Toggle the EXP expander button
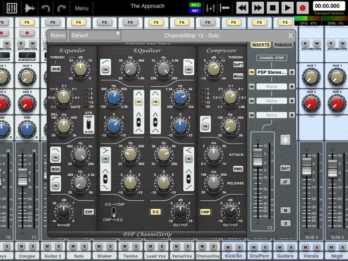The image size is (348, 261). (x=89, y=212)
